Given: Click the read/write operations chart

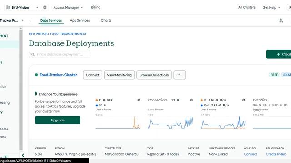Looking at the screenshot, I should coord(118,122).
